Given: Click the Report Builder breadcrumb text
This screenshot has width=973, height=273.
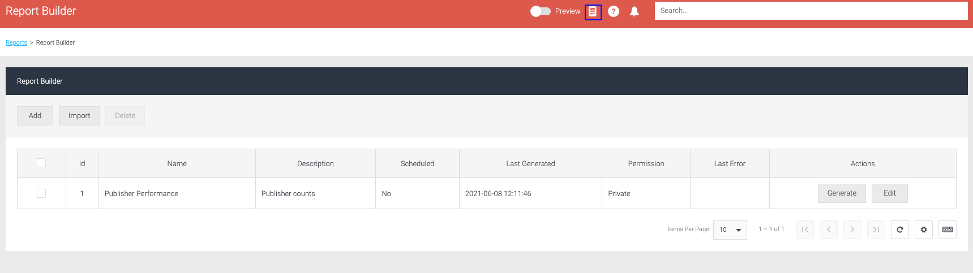Looking at the screenshot, I should click(55, 43).
